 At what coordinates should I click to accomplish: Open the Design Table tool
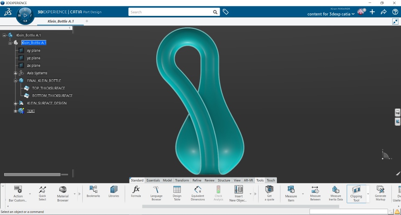pos(177,193)
